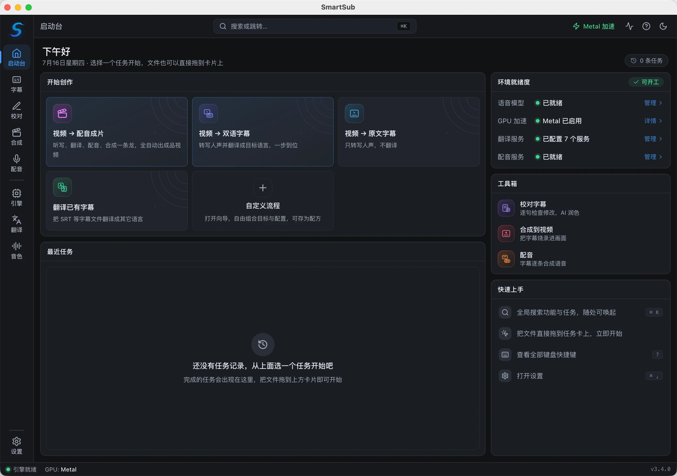The height and width of the screenshot is (476, 677).
Task: Click the ⌘ , shortcut badge
Action: [654, 376]
